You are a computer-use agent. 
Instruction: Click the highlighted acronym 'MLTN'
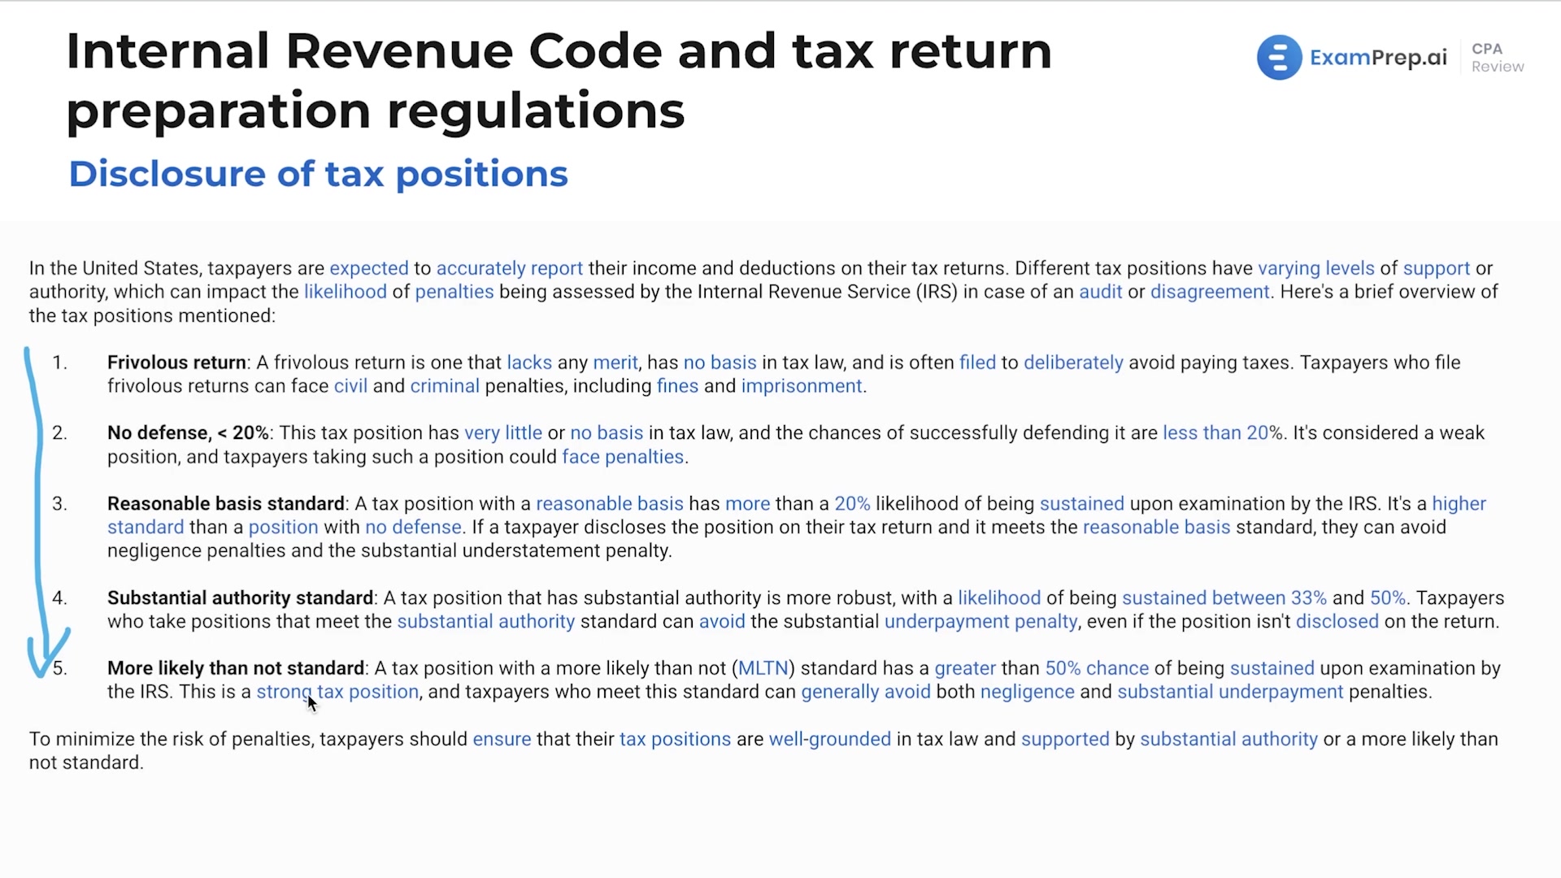[x=763, y=668]
